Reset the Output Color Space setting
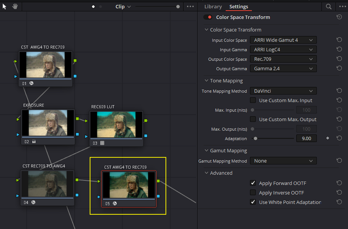 339,59
